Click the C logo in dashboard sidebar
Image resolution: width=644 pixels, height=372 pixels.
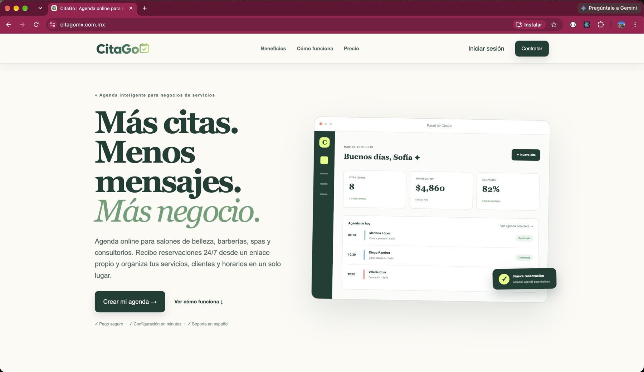click(325, 143)
